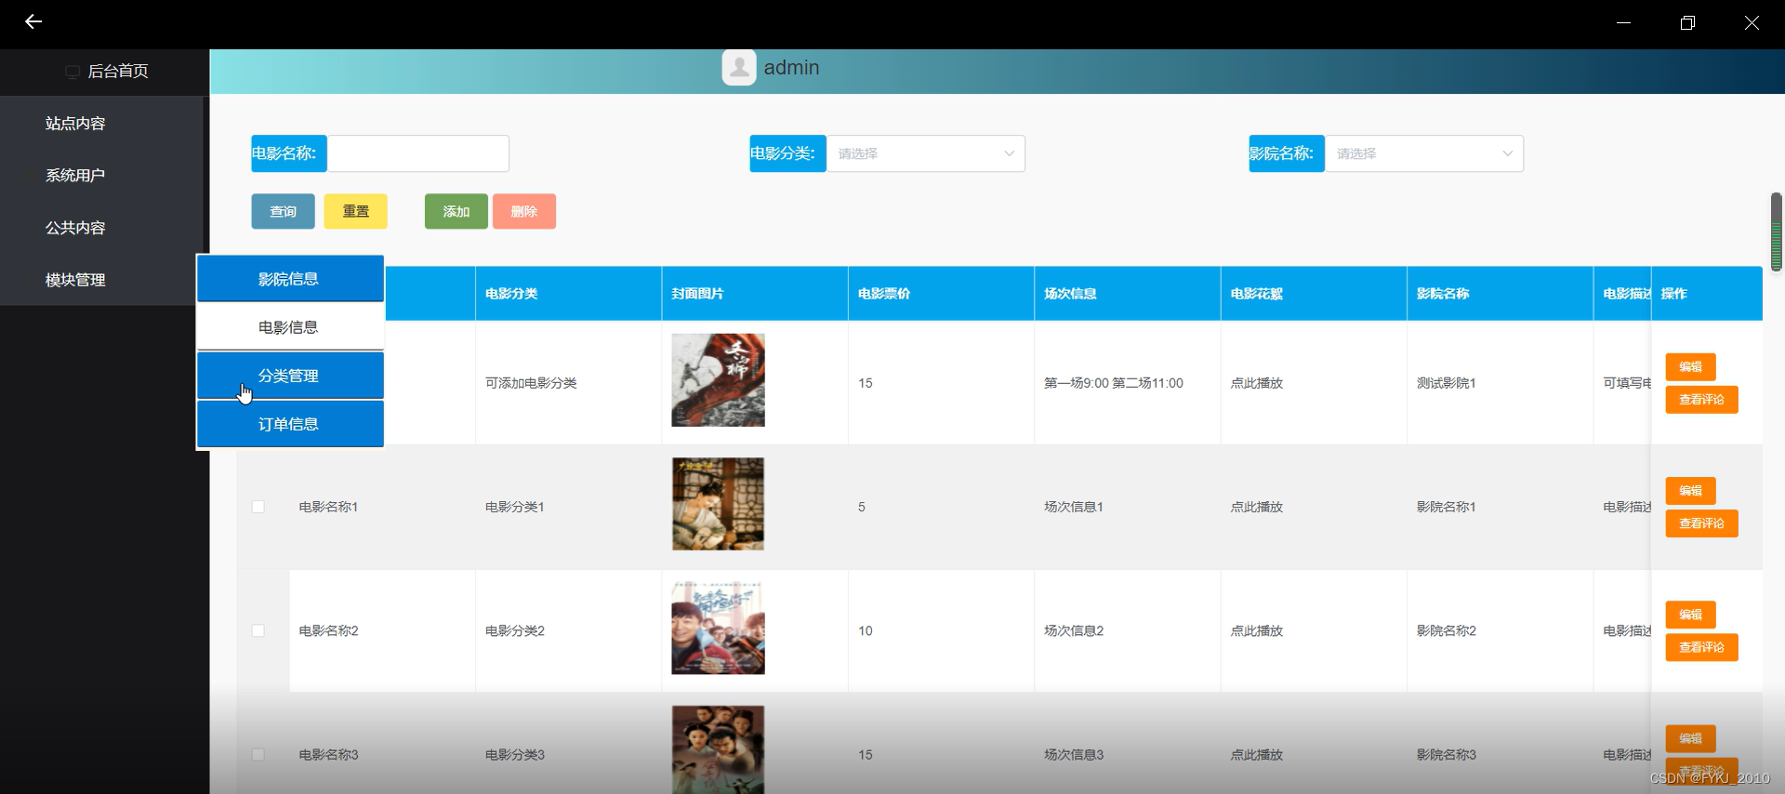Viewport: 1785px width, 794px height.
Task: Tick the checkbox for 电影名称1 row
Action: [x=258, y=507]
